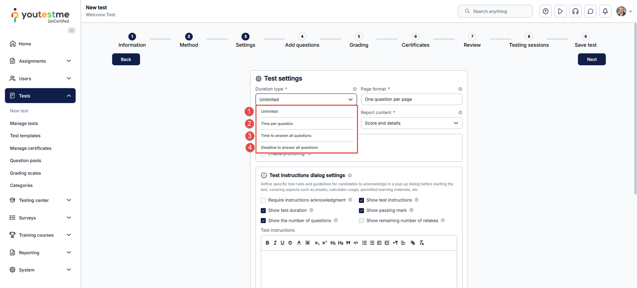Click the headset support icon
Viewport: 637px width, 288px height.
575,11
